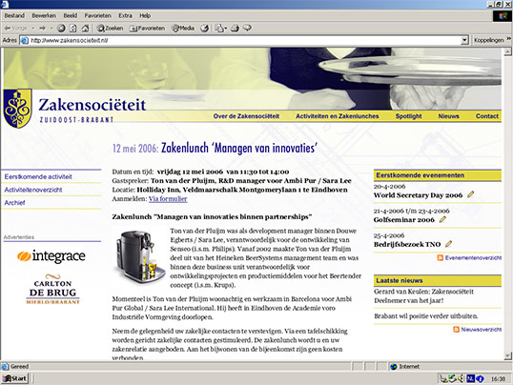Select Archief in sidebar

tap(14, 203)
